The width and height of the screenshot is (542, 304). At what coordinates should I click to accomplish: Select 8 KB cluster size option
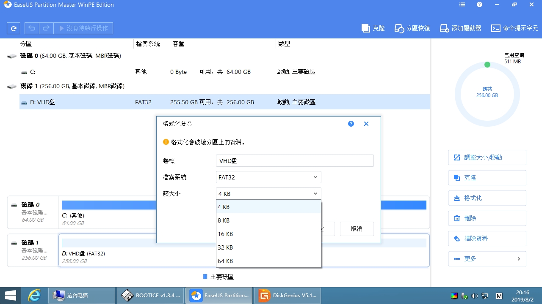coord(268,220)
